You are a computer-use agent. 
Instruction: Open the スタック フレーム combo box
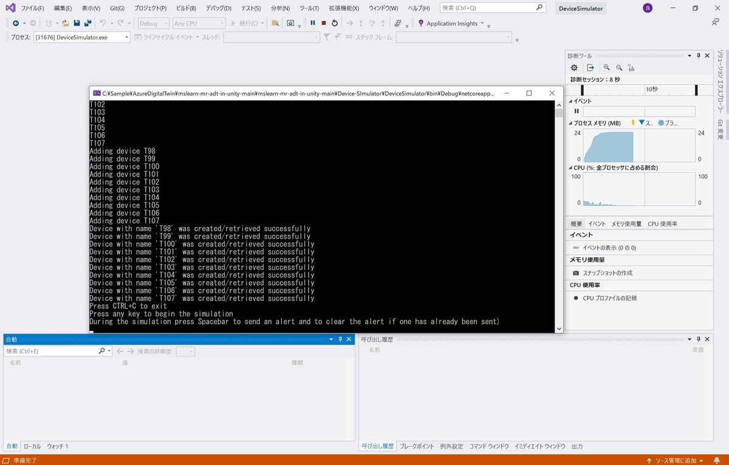pos(453,37)
